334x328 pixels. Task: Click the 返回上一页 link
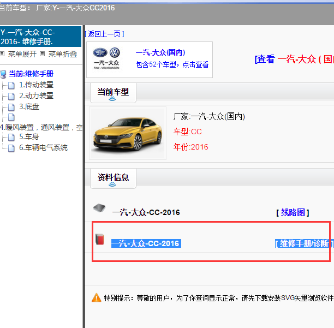click(x=104, y=34)
